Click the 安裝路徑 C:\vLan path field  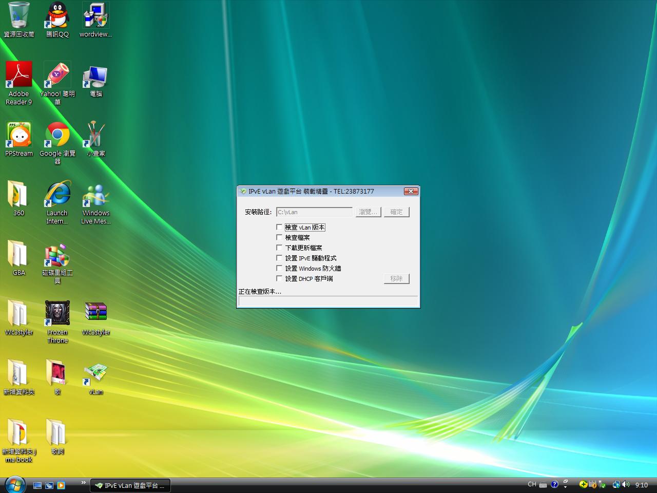point(314,212)
